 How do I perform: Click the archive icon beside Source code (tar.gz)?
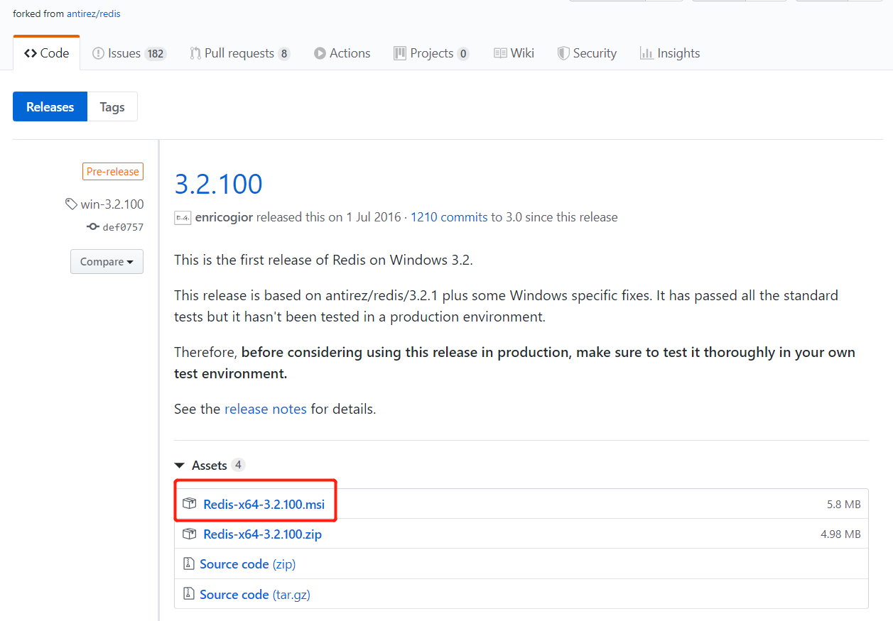[188, 594]
